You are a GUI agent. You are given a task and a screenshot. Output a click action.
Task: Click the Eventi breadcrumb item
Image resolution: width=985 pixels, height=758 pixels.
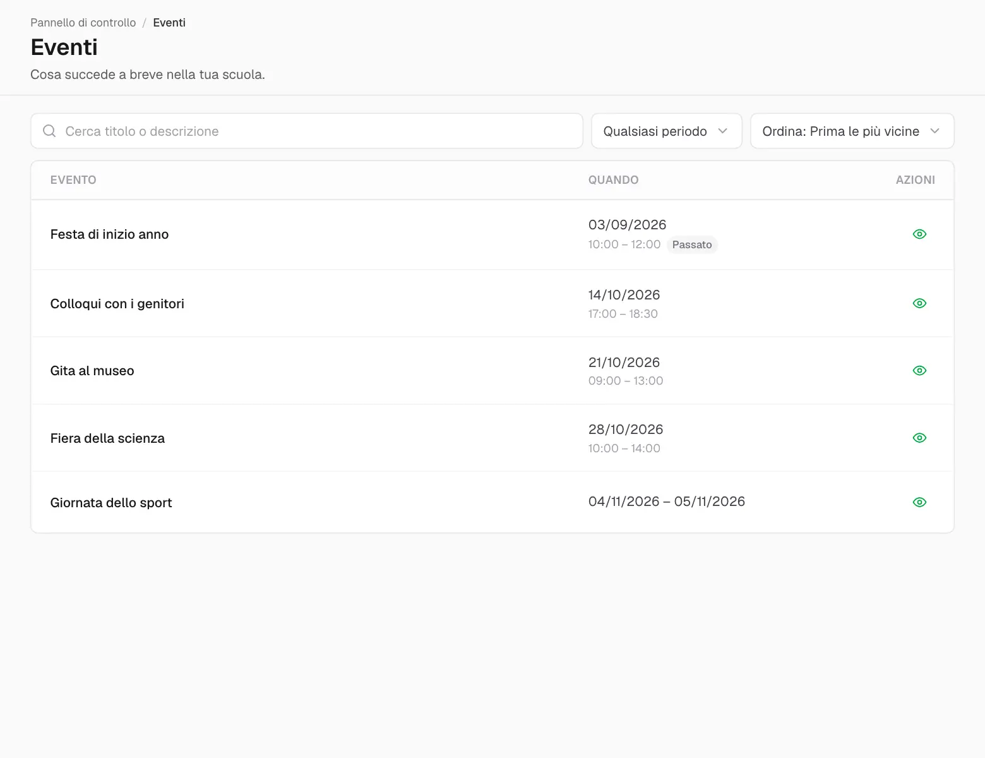click(169, 23)
